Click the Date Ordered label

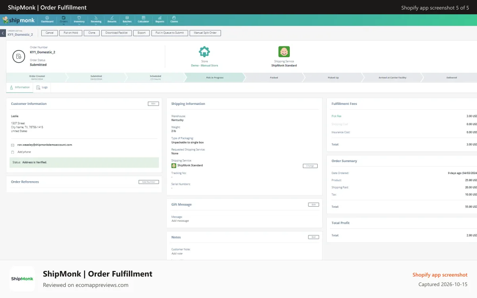[340, 173]
